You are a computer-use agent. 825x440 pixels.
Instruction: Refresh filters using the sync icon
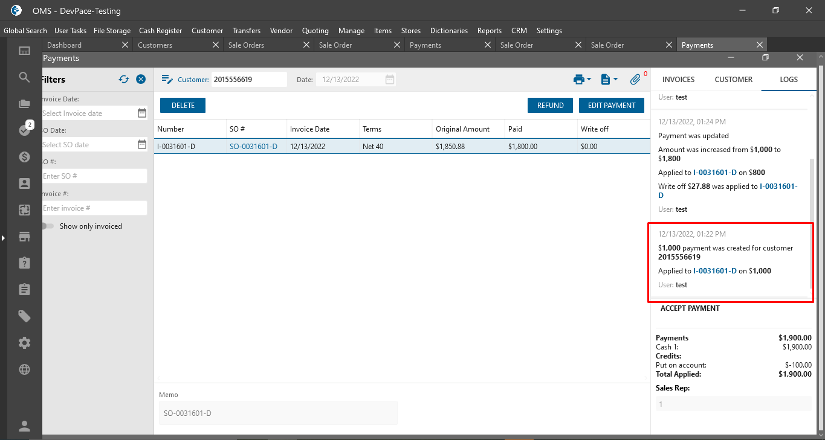tap(124, 80)
